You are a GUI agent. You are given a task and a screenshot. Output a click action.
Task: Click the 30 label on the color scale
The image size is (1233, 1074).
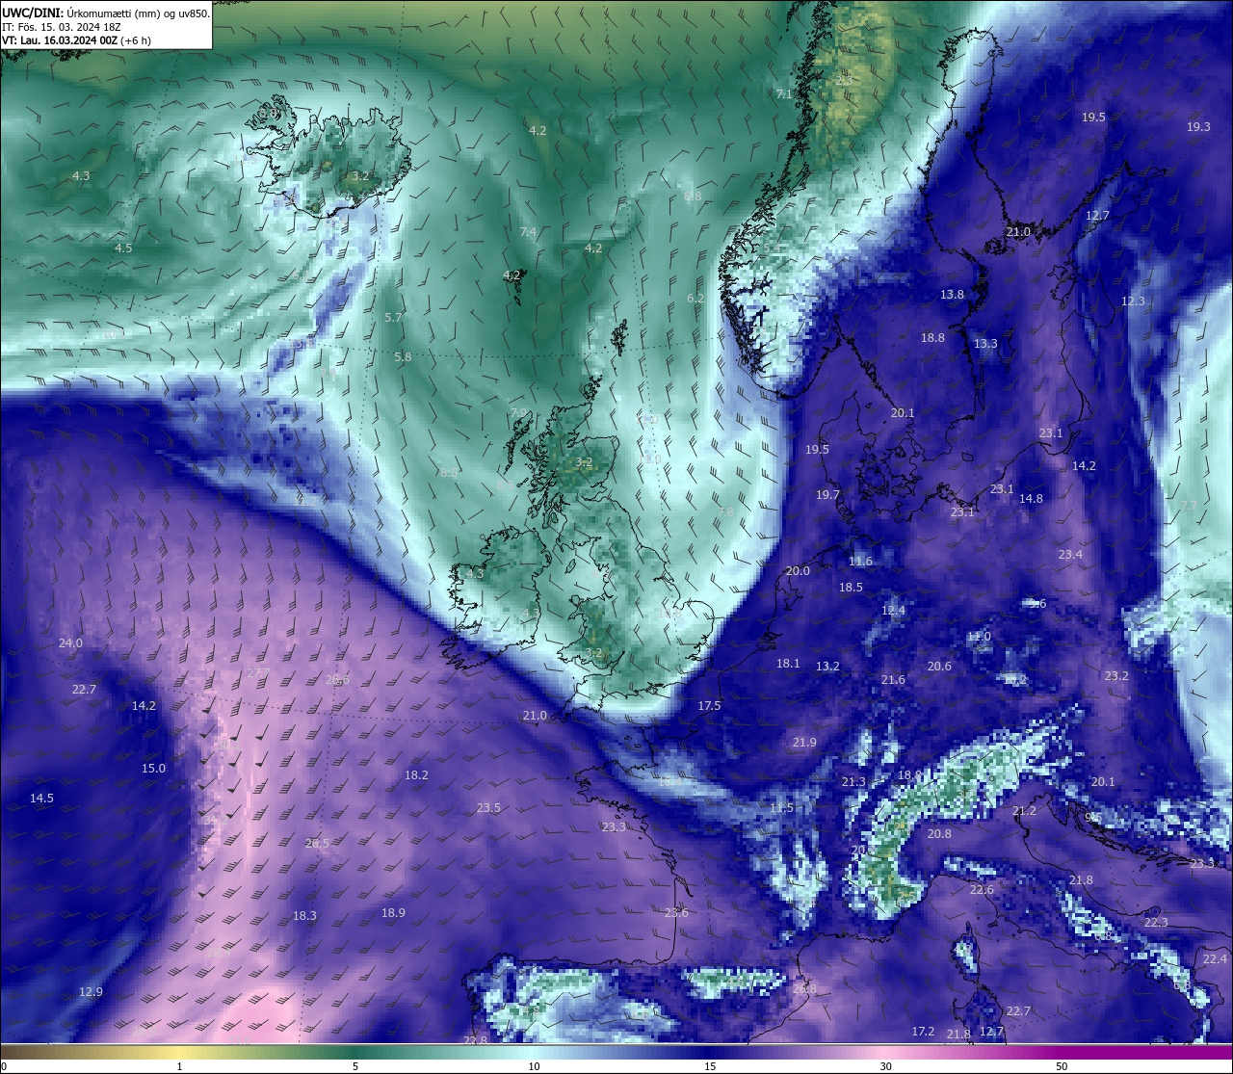tap(885, 1066)
